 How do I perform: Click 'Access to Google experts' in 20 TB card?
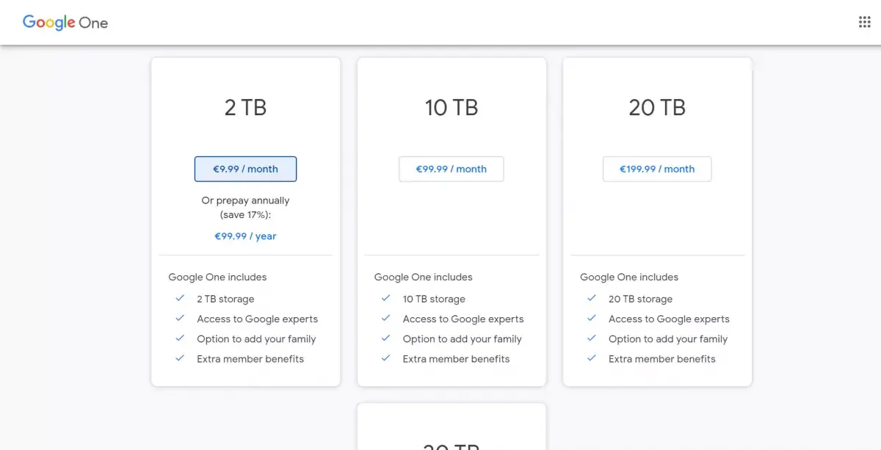pyautogui.click(x=669, y=319)
